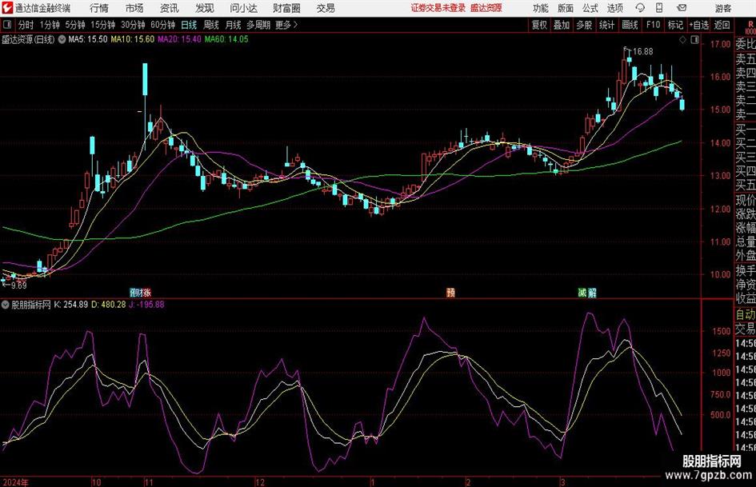Select the 日线 daily period tab
The image size is (756, 487).
[x=189, y=25]
